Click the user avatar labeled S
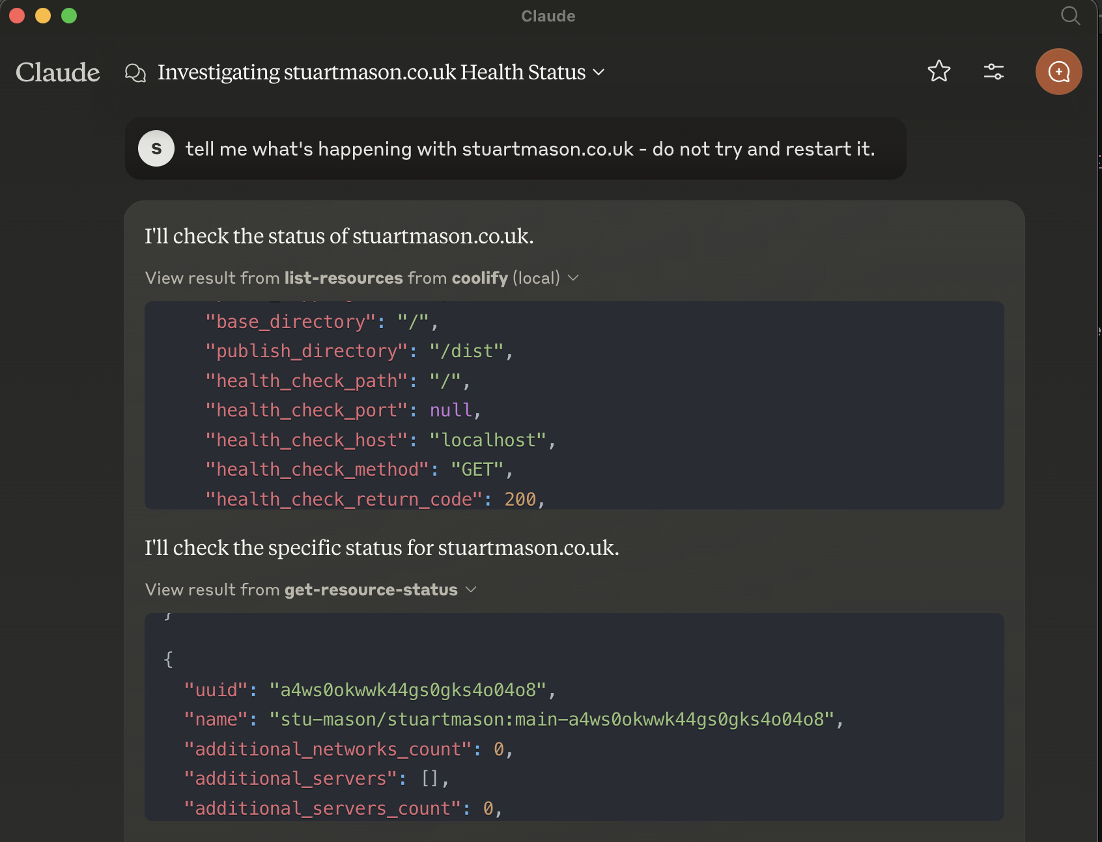The width and height of the screenshot is (1102, 842). point(156,148)
